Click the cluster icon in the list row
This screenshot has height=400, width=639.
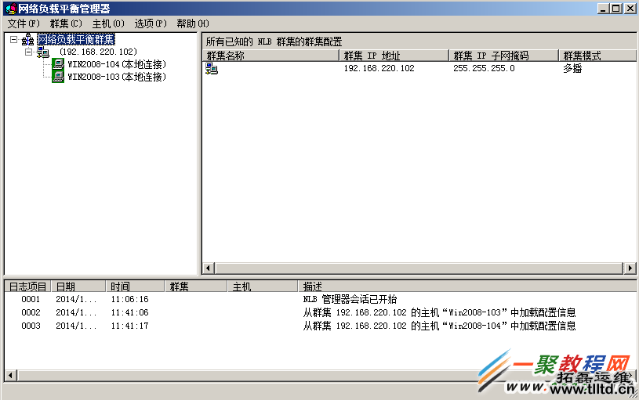click(x=212, y=68)
